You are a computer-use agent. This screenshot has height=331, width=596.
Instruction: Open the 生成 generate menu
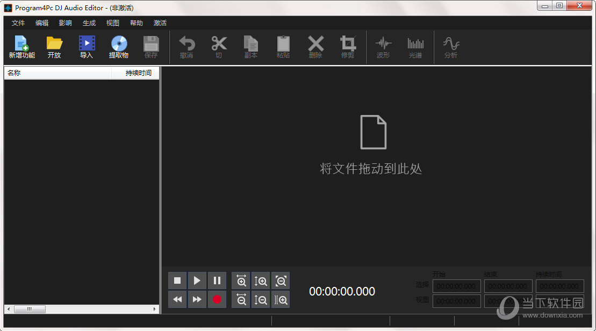tap(89, 23)
